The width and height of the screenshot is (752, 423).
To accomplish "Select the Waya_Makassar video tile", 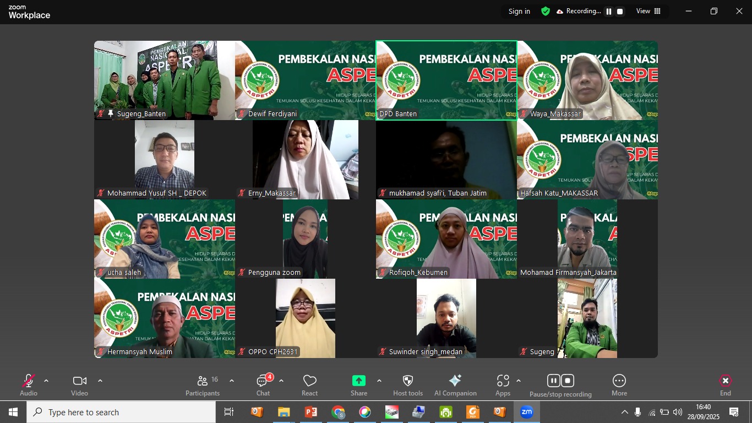I will [x=587, y=80].
